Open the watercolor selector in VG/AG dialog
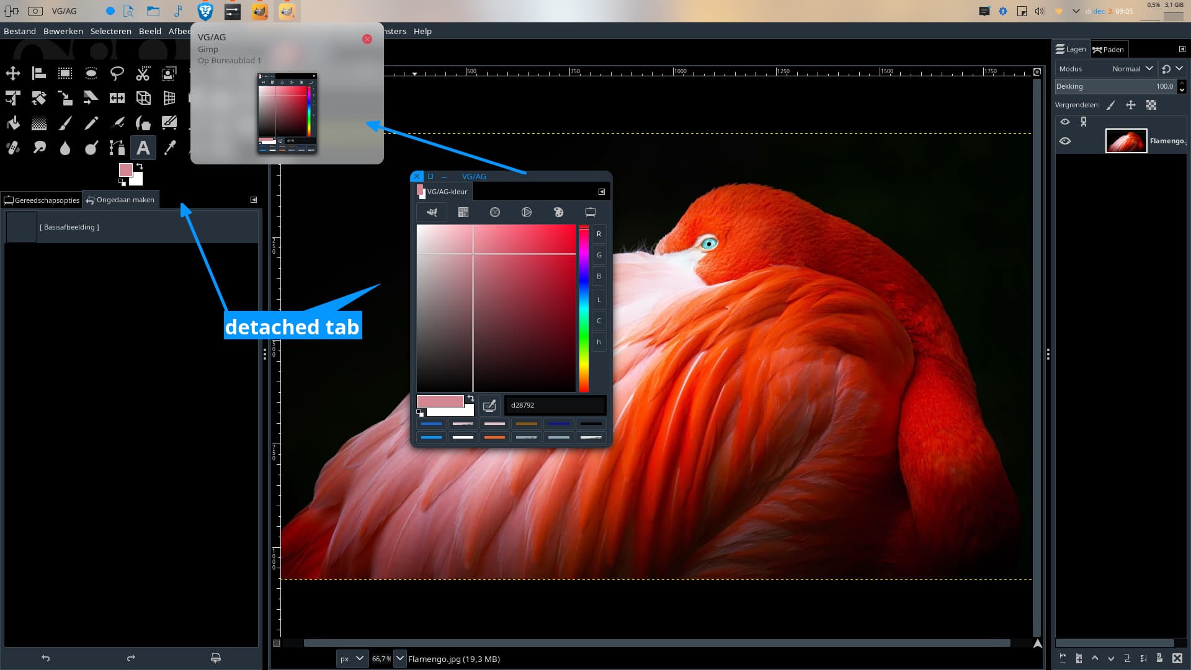 [494, 212]
